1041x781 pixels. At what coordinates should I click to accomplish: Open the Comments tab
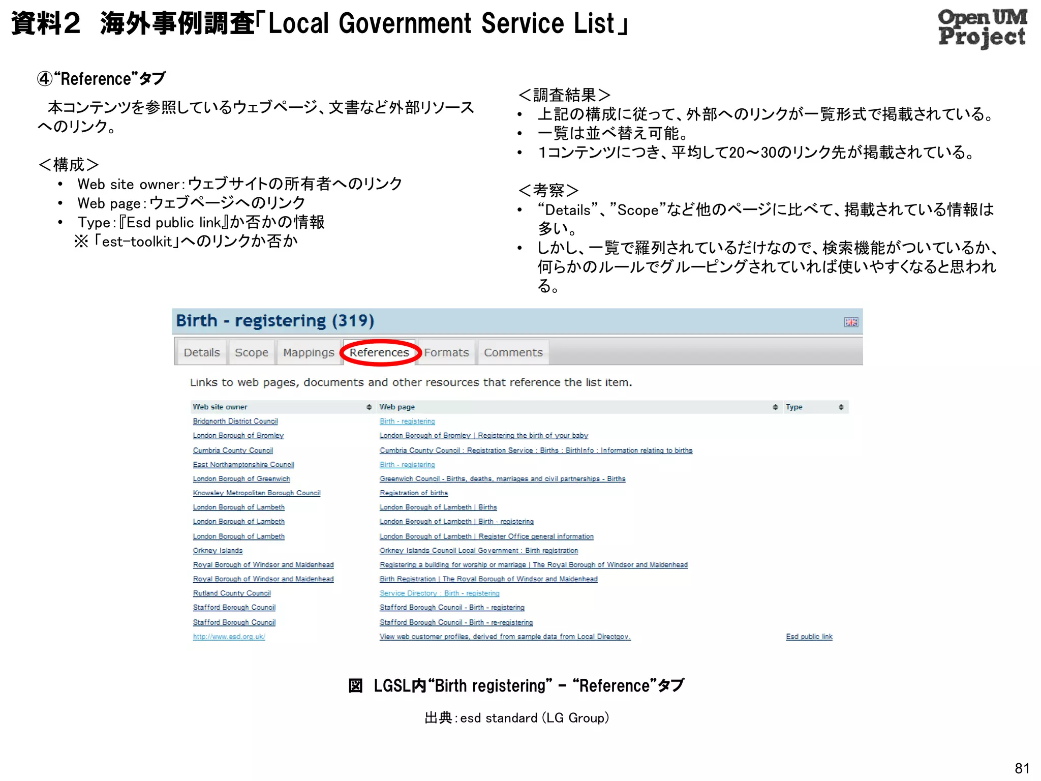coord(513,352)
